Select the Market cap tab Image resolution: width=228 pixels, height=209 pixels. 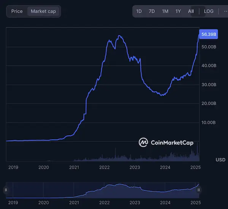click(x=43, y=11)
